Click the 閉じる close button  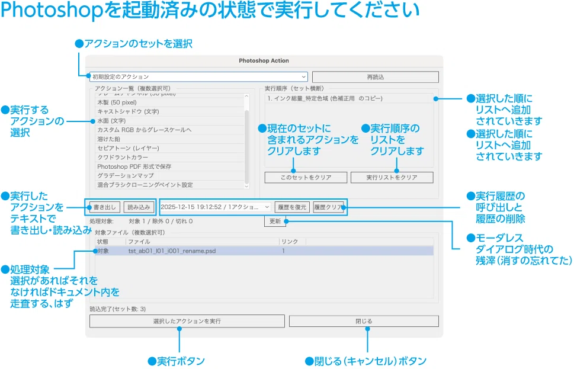(364, 321)
